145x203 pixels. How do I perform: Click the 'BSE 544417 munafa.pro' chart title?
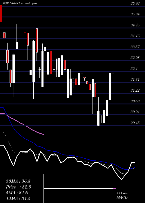pyautogui.click(x=20, y=3)
